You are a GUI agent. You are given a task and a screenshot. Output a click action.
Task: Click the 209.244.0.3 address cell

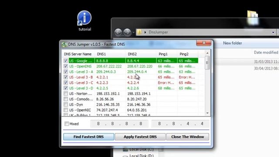tap(106, 72)
